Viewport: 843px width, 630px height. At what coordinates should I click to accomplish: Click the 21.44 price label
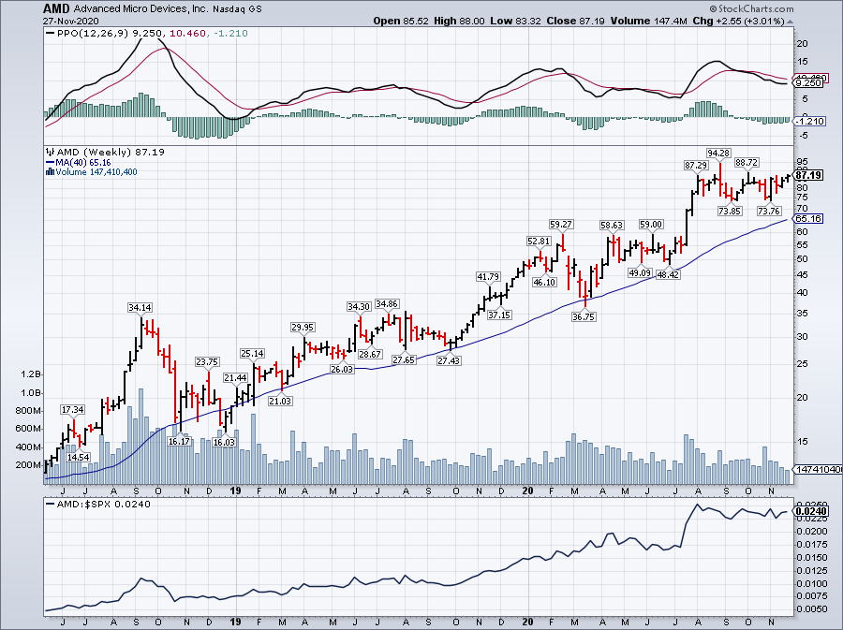click(235, 378)
